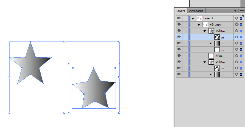The height and width of the screenshot is (127, 245).
Task: Toggle eye icon for the <Pat...> row
Action: [x=179, y=55]
